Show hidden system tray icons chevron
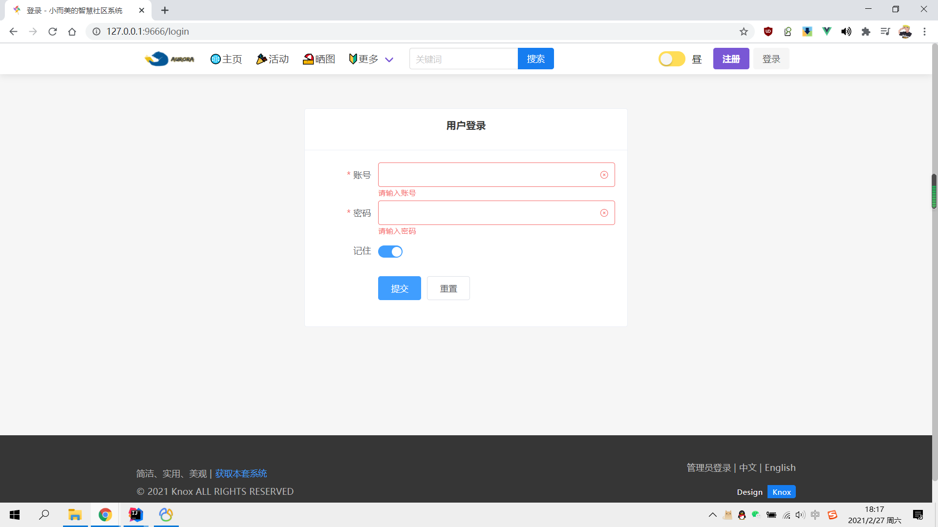 713,515
